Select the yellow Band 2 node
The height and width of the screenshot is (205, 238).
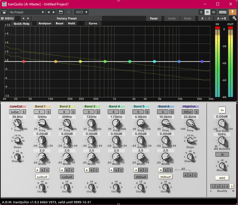(81, 62)
